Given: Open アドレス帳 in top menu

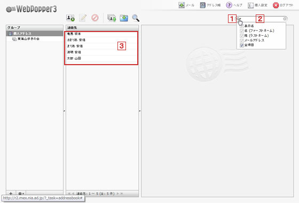Looking at the screenshot, I should [x=210, y=5].
